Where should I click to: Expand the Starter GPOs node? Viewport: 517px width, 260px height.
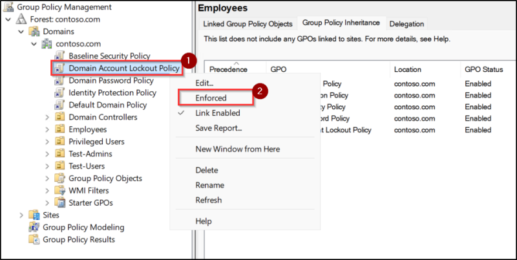click(47, 202)
